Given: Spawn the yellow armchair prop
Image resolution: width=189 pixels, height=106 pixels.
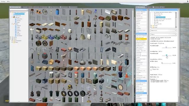Looking at the screenshot, I should (x=51, y=62).
